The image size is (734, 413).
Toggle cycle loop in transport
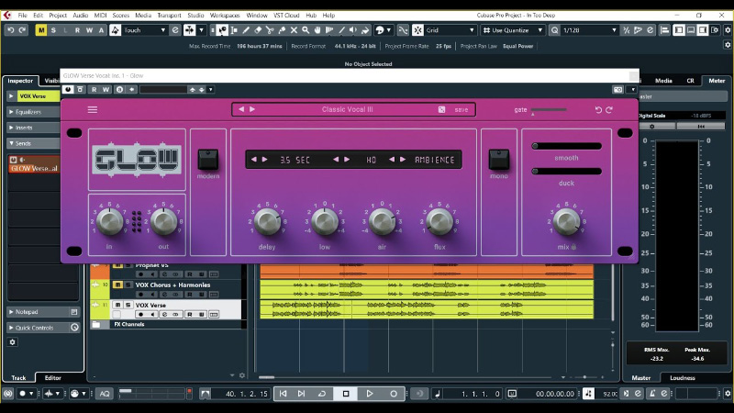point(322,394)
